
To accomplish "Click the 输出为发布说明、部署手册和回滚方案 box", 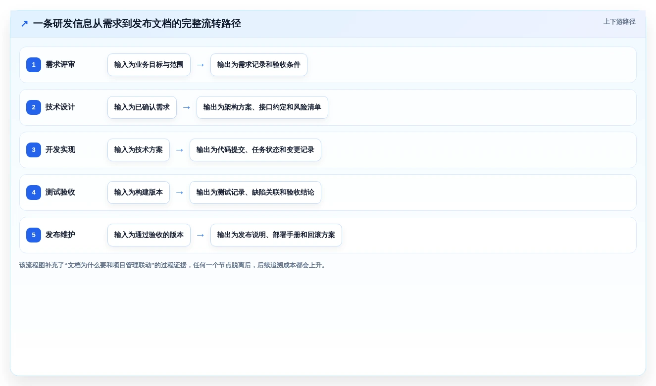I will [276, 235].
